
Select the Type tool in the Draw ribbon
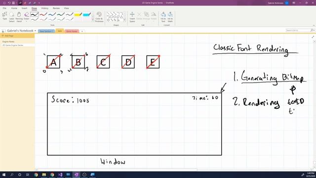4,16
